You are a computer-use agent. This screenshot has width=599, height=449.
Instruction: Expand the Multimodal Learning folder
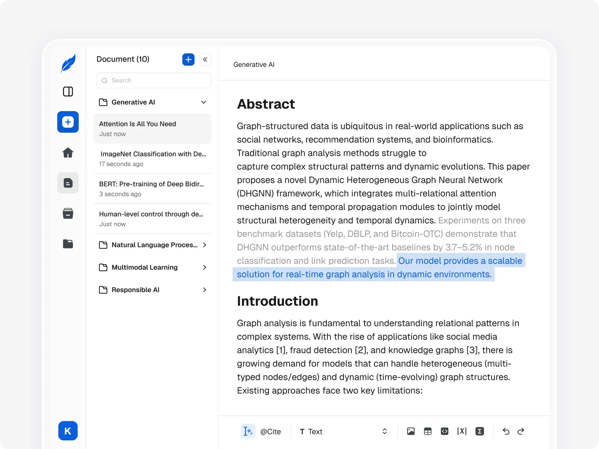[x=204, y=267]
